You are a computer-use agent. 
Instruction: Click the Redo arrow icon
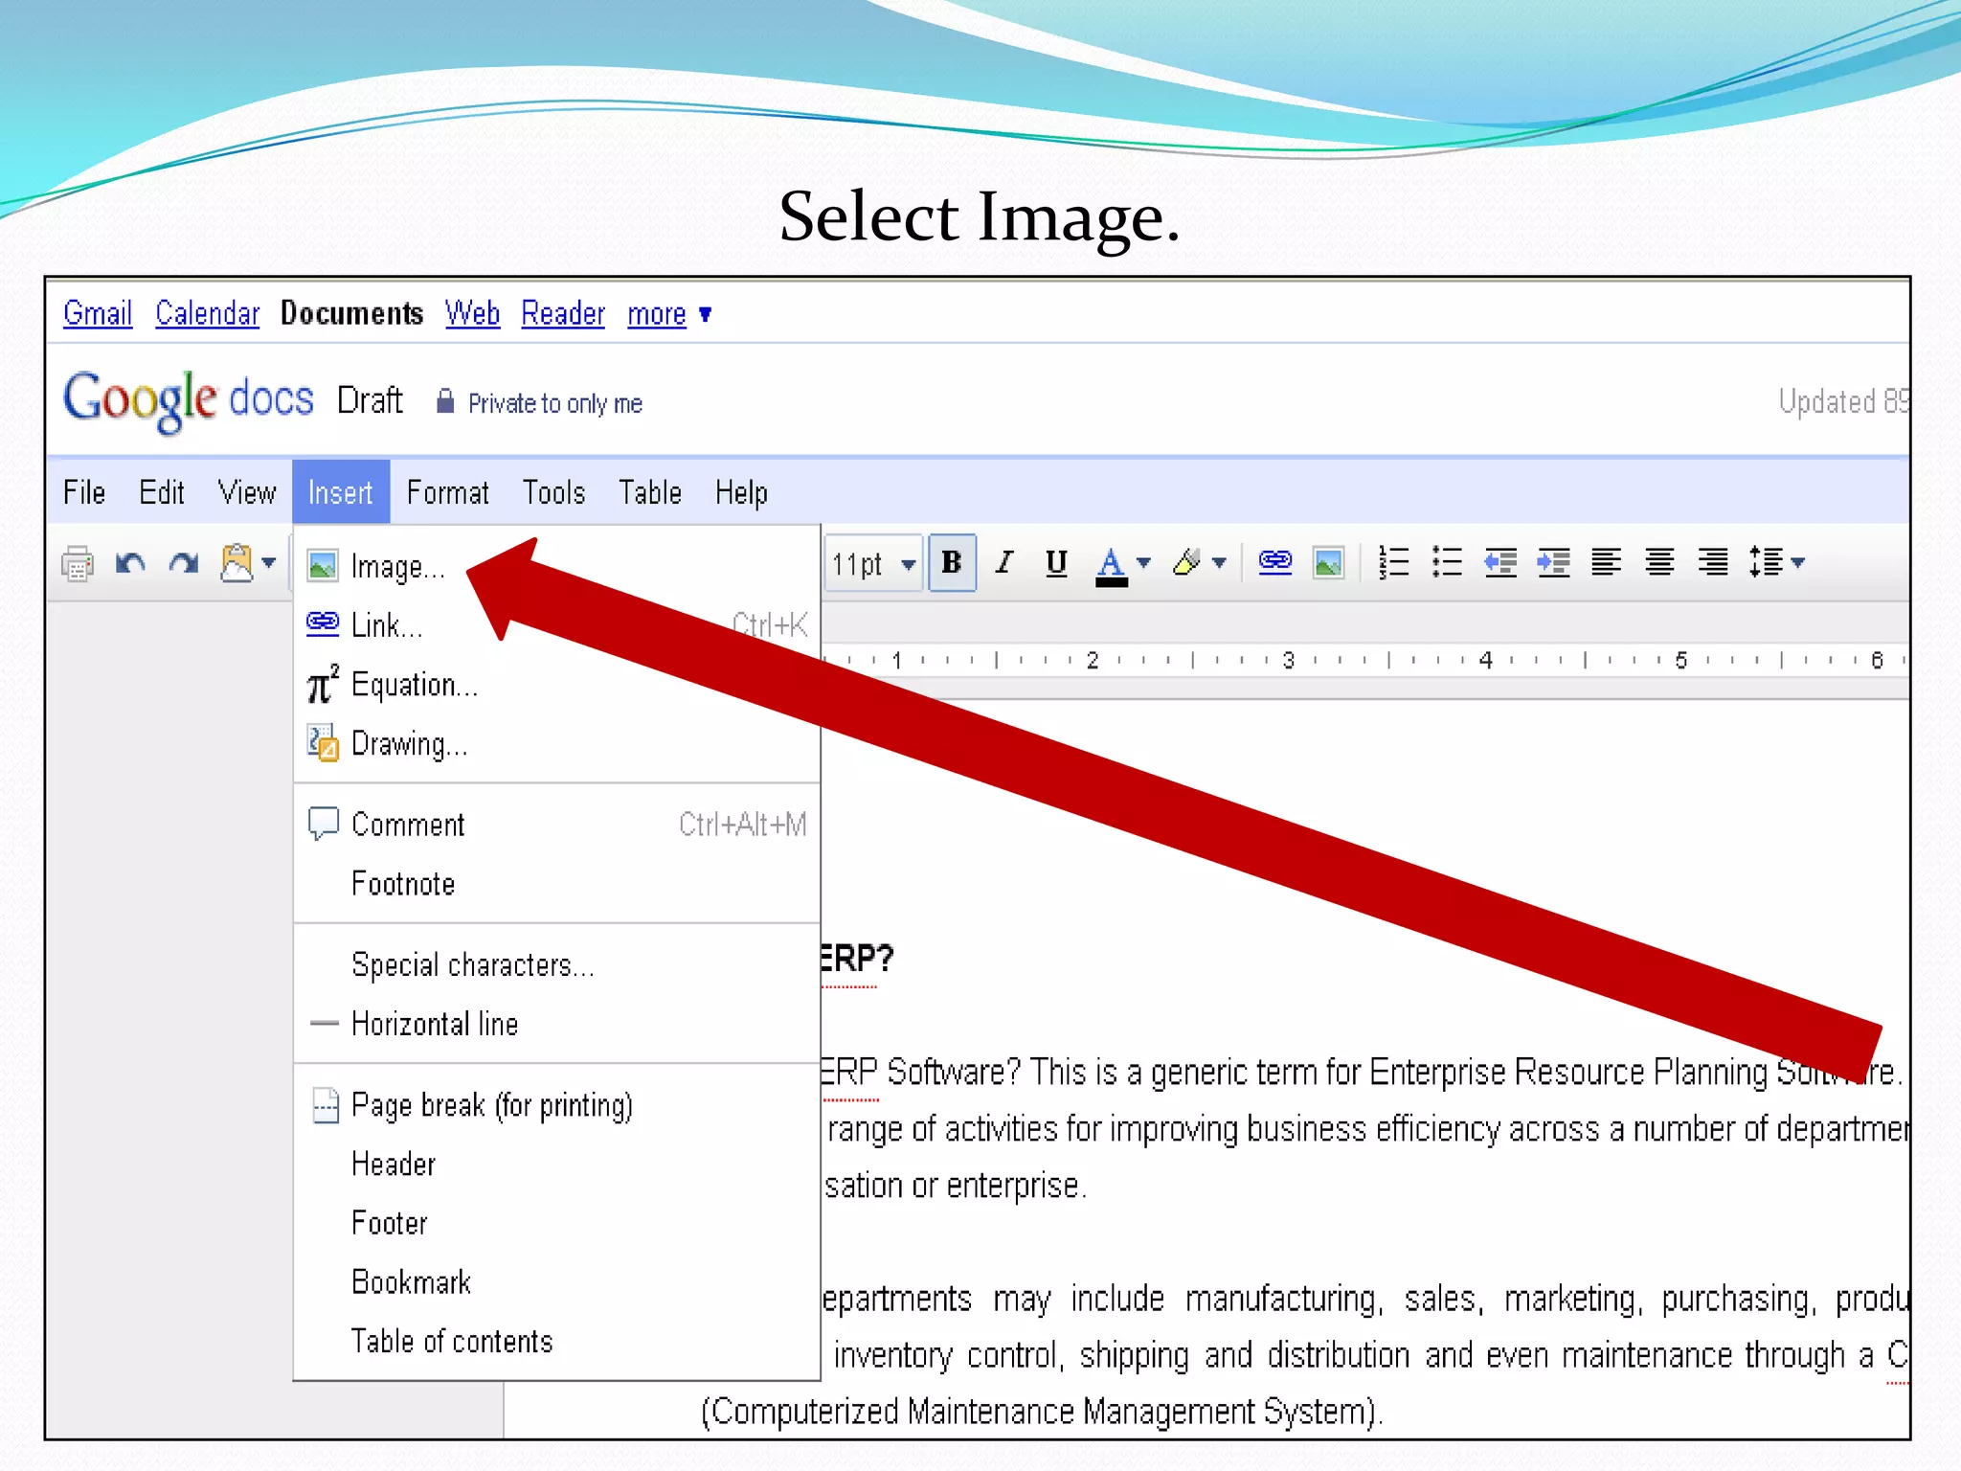(183, 563)
